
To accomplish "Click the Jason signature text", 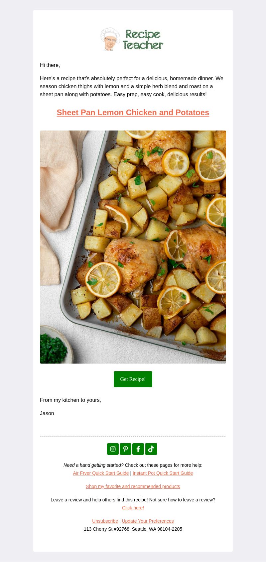I will click(x=47, y=413).
